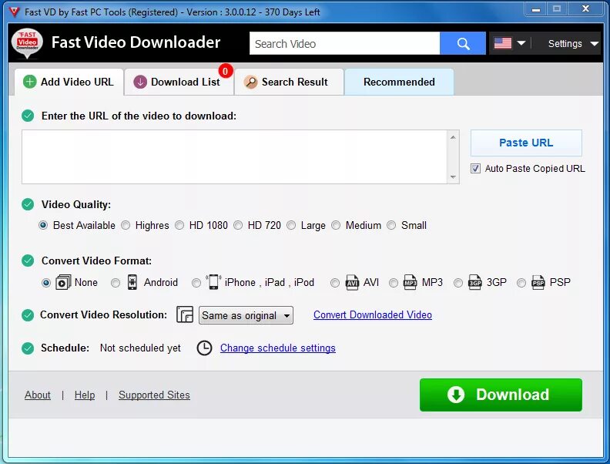The height and width of the screenshot is (464, 610).
Task: Select AVI conversion format radio
Action: pyautogui.click(x=335, y=283)
